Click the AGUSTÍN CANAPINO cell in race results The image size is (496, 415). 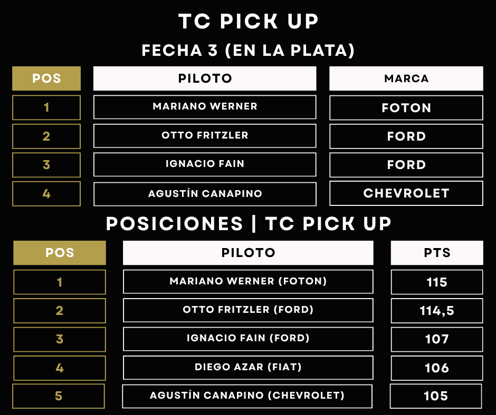coord(205,194)
